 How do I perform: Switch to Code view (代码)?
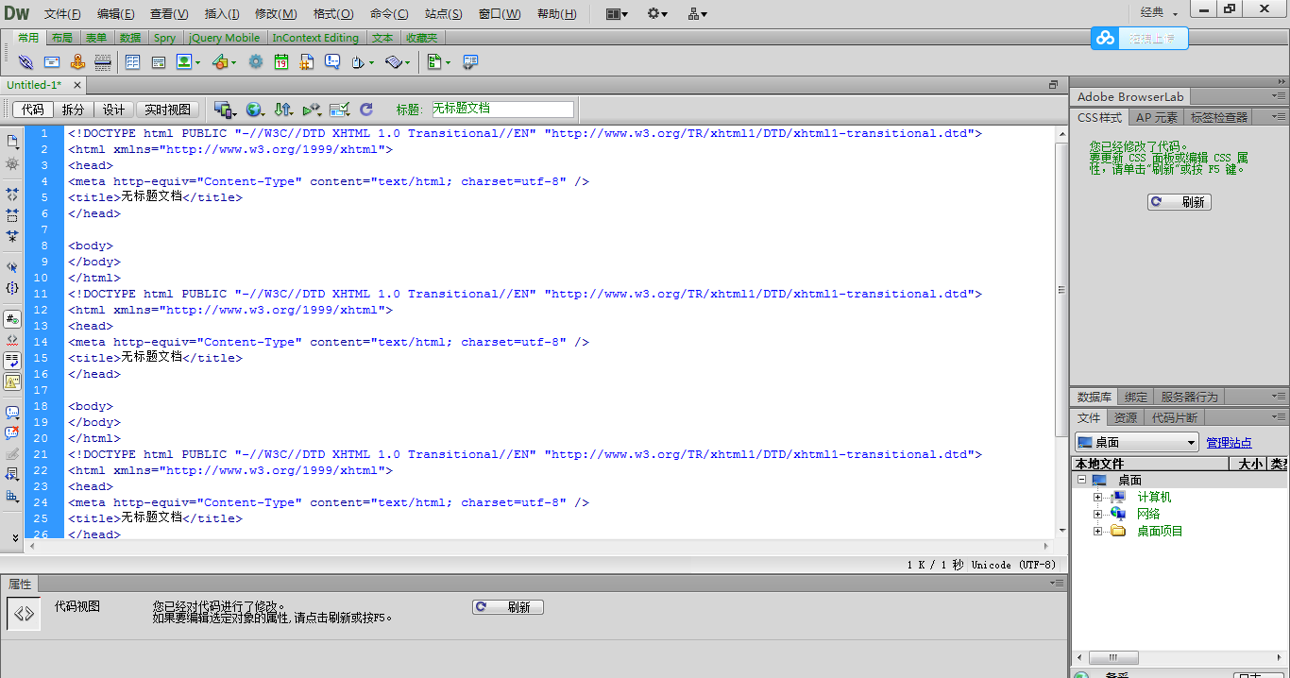click(32, 110)
